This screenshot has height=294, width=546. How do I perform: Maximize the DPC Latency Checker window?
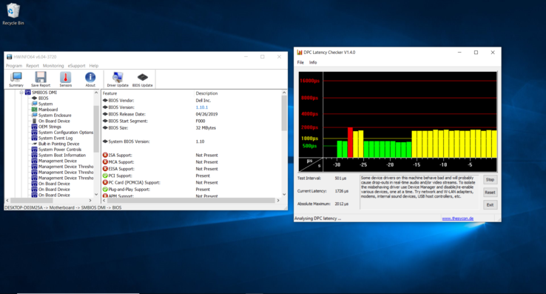(476, 53)
